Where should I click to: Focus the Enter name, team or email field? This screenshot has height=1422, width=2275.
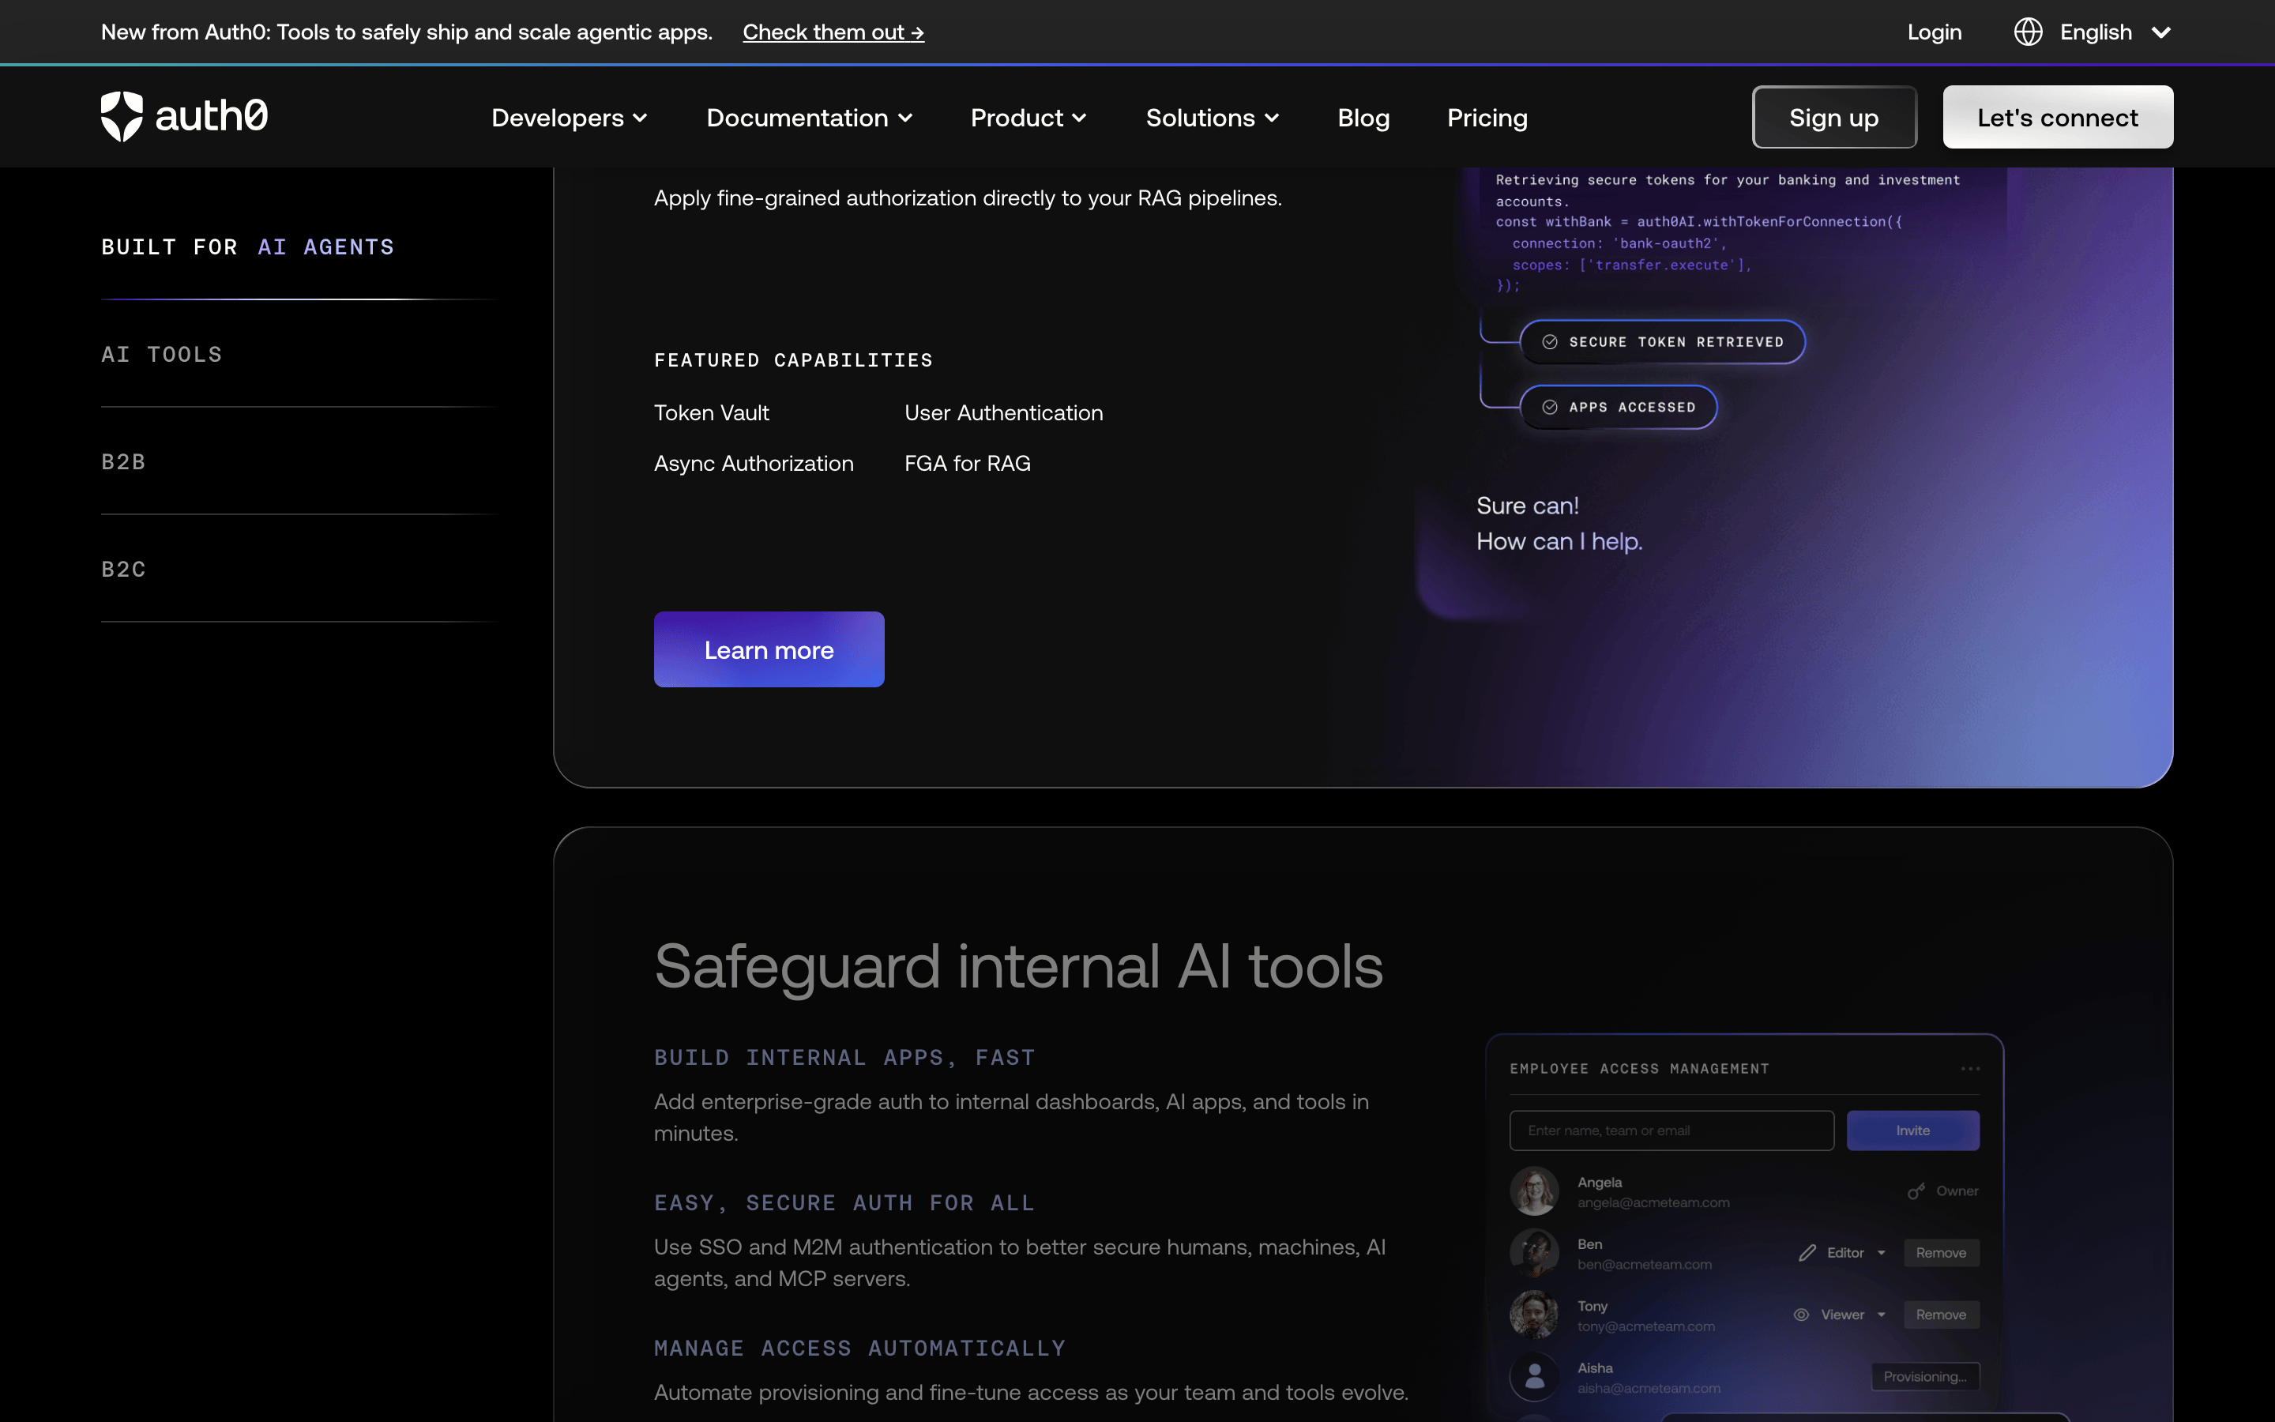1671,1130
